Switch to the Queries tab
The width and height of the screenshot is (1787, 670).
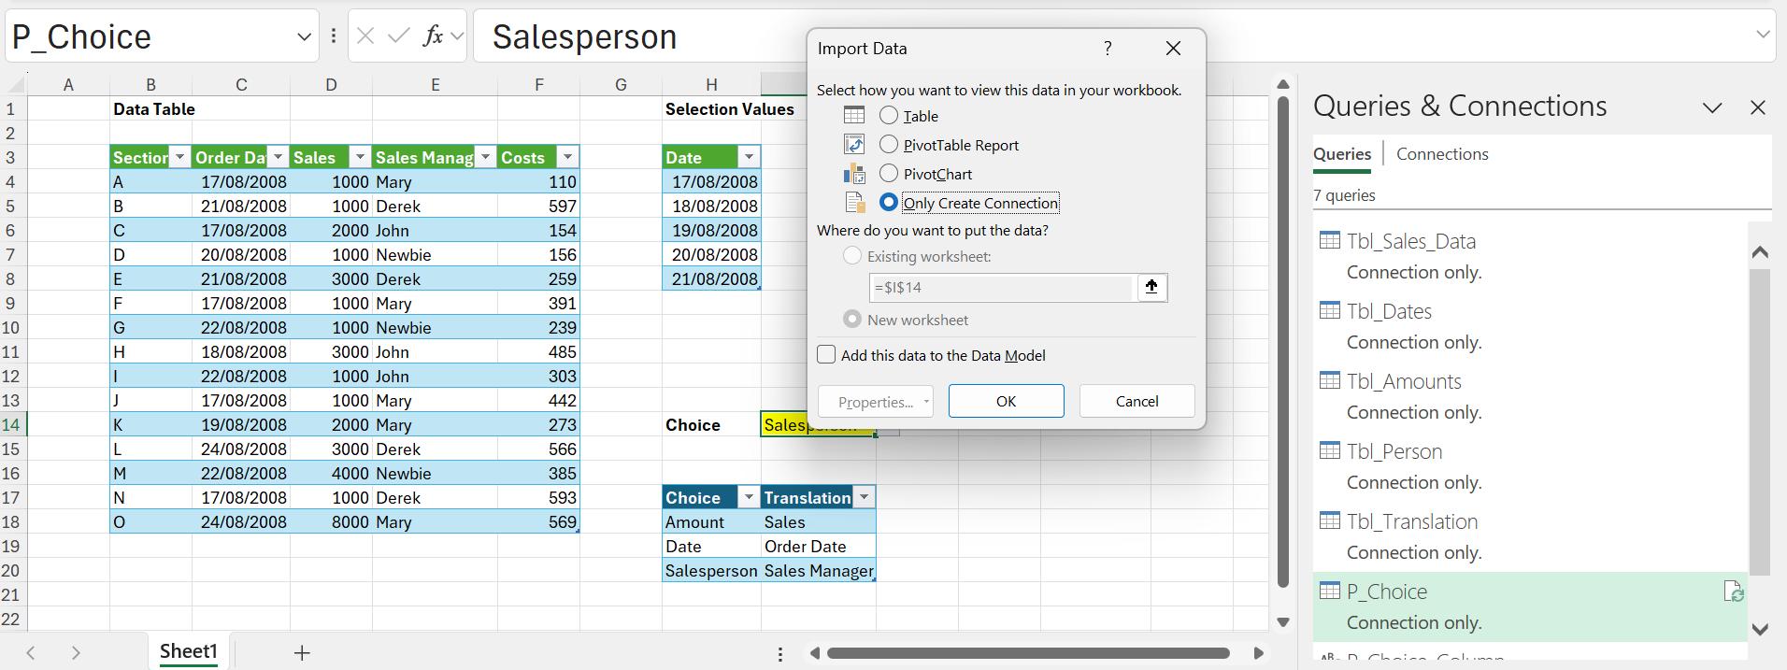pos(1342,154)
